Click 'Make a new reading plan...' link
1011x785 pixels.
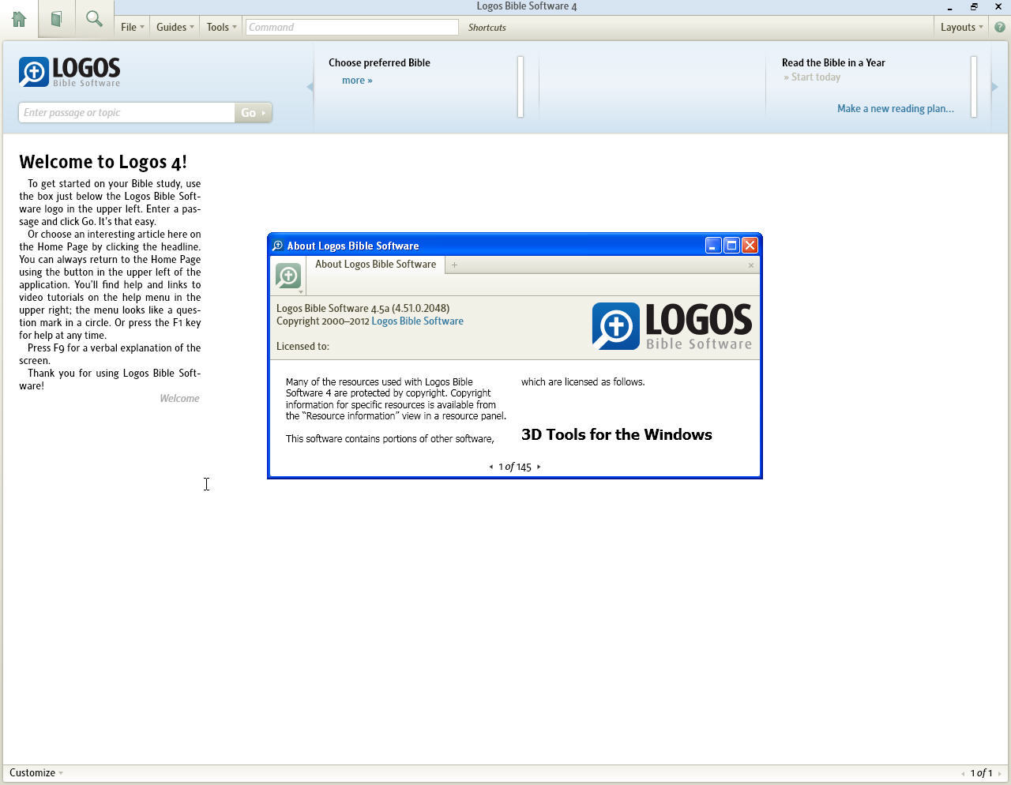point(896,109)
